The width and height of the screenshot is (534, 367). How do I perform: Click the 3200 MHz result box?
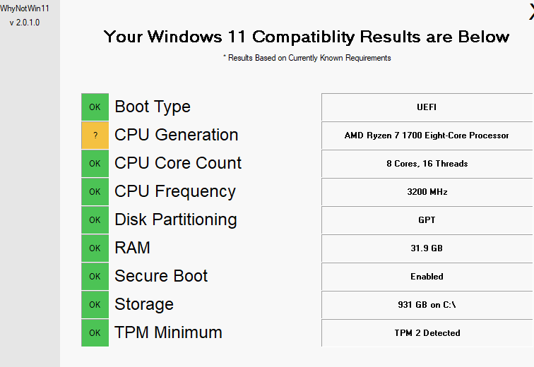427,192
